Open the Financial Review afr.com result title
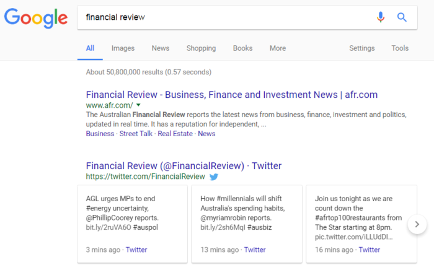This screenshot has width=434, height=278. [232, 95]
